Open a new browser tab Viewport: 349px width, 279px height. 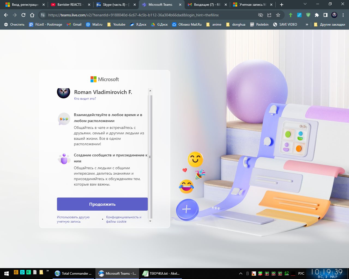(282, 5)
